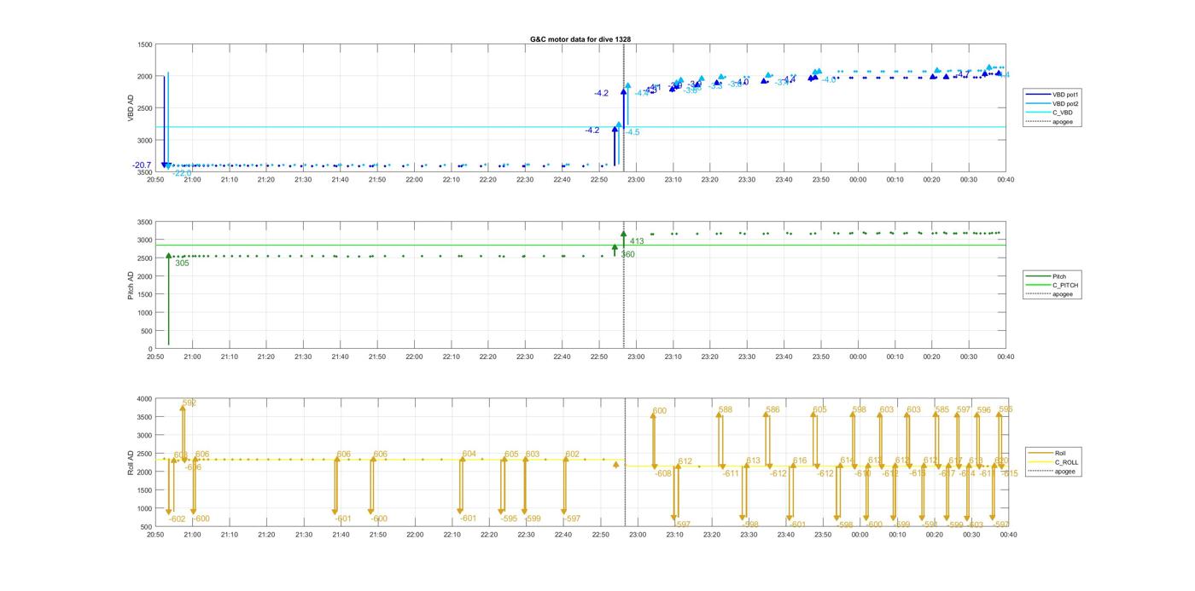Click the "-595" roll data label
This screenshot has height=591, width=1195.
(x=509, y=519)
